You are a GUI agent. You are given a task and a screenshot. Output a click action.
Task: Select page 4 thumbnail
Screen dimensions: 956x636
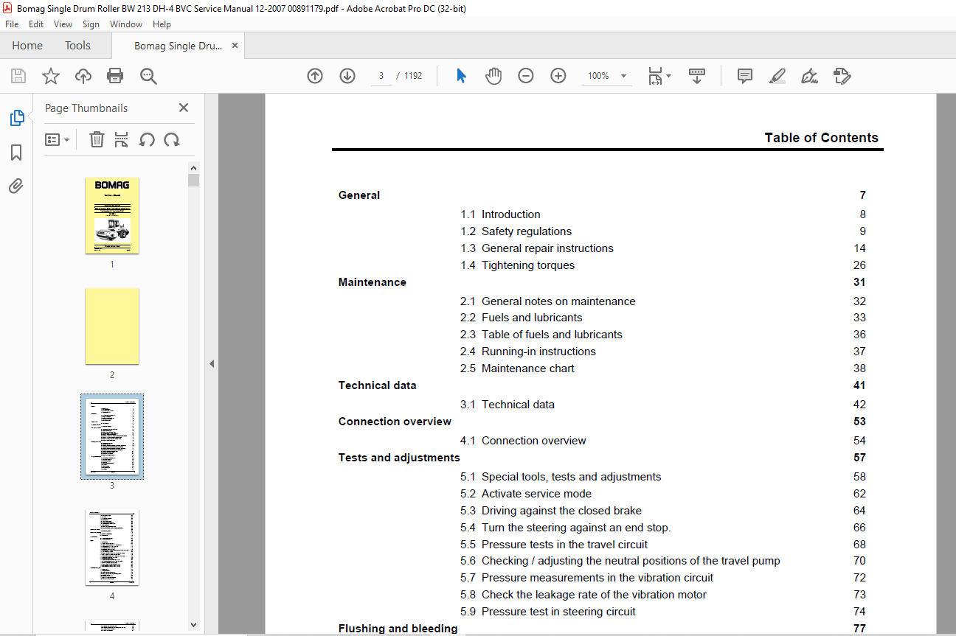coord(112,548)
